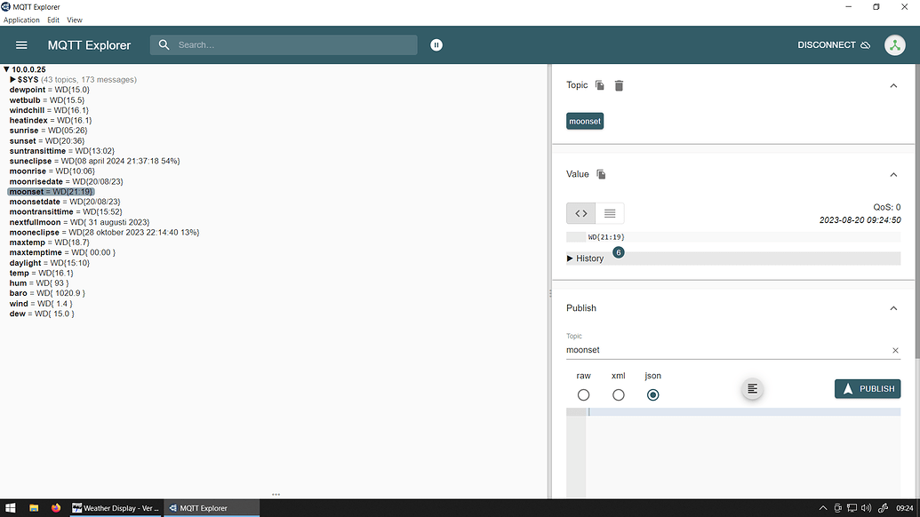Click the format JSON icon in Publish
This screenshot has height=517, width=920.
coord(752,388)
